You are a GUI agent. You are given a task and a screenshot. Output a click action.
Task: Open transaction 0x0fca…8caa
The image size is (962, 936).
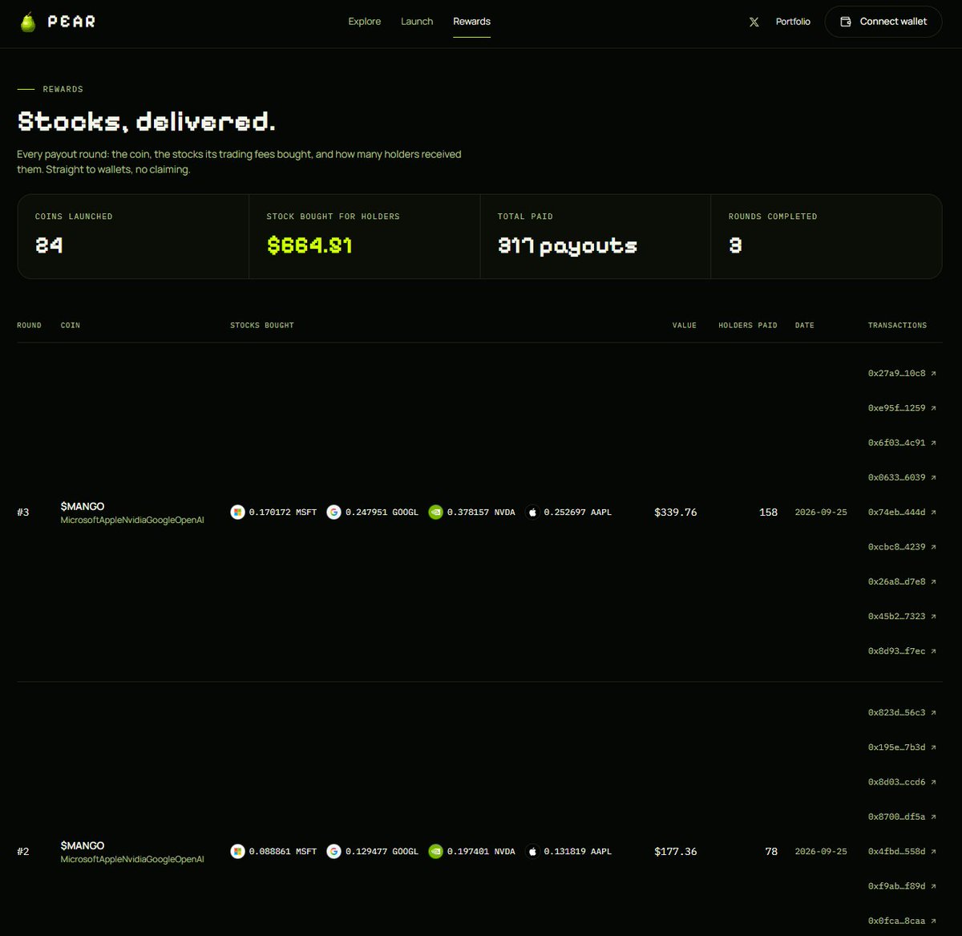(902, 921)
